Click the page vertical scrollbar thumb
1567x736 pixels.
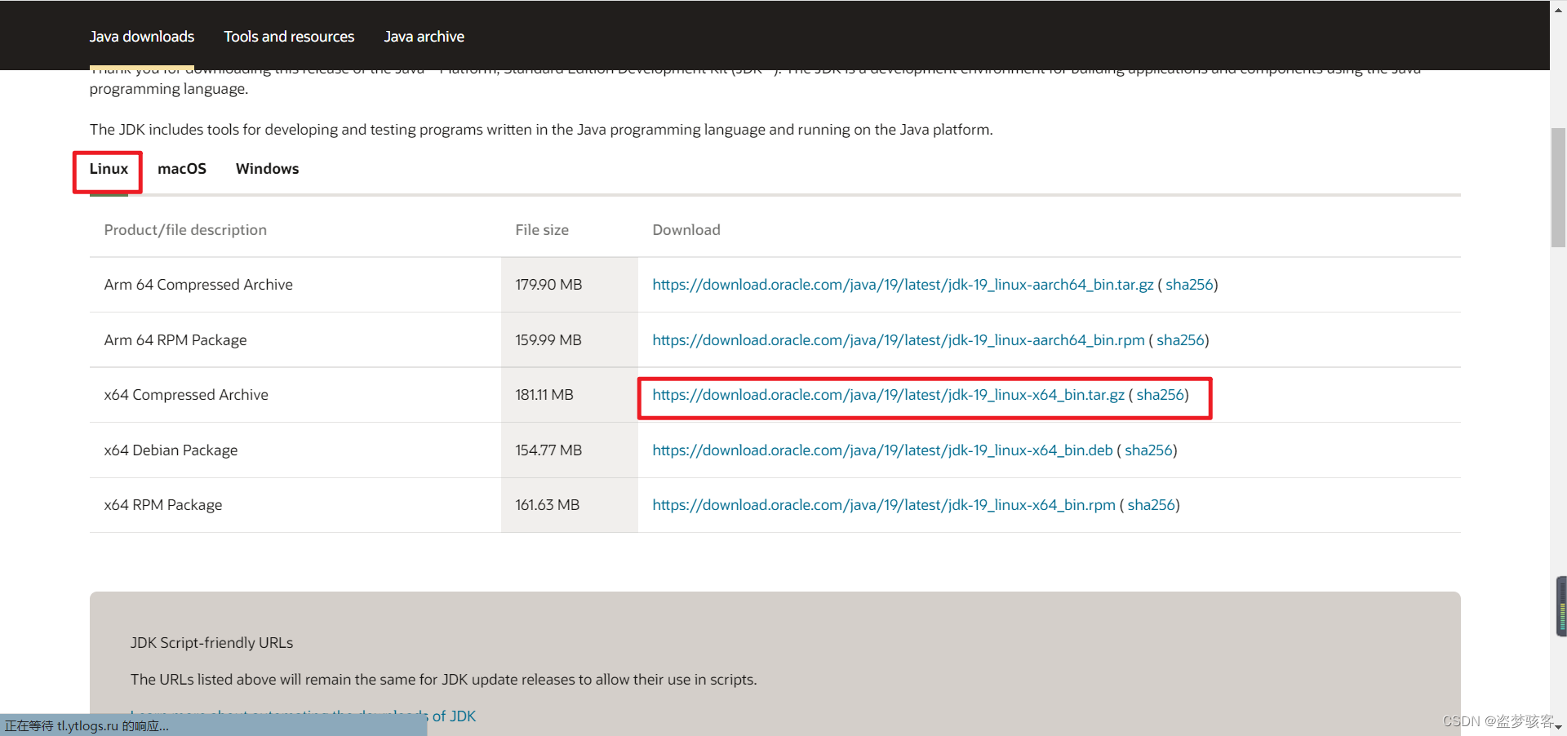point(1558,188)
